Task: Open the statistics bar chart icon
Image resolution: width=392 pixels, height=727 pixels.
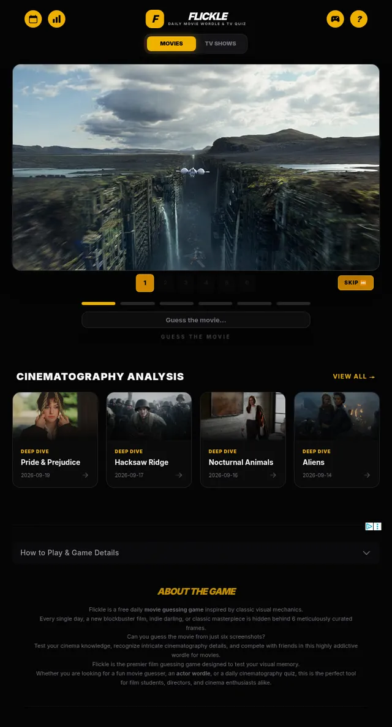Action: 56,19
